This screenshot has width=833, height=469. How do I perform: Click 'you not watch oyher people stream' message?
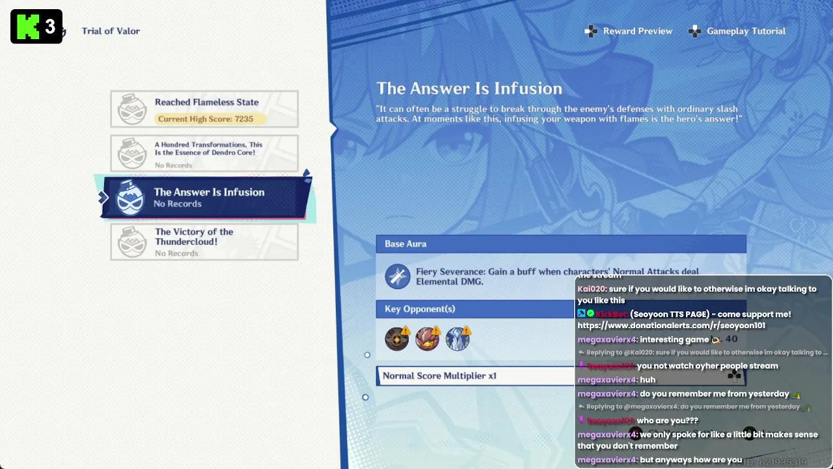(707, 366)
